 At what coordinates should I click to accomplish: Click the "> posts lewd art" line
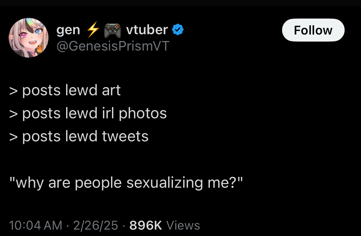65,90
